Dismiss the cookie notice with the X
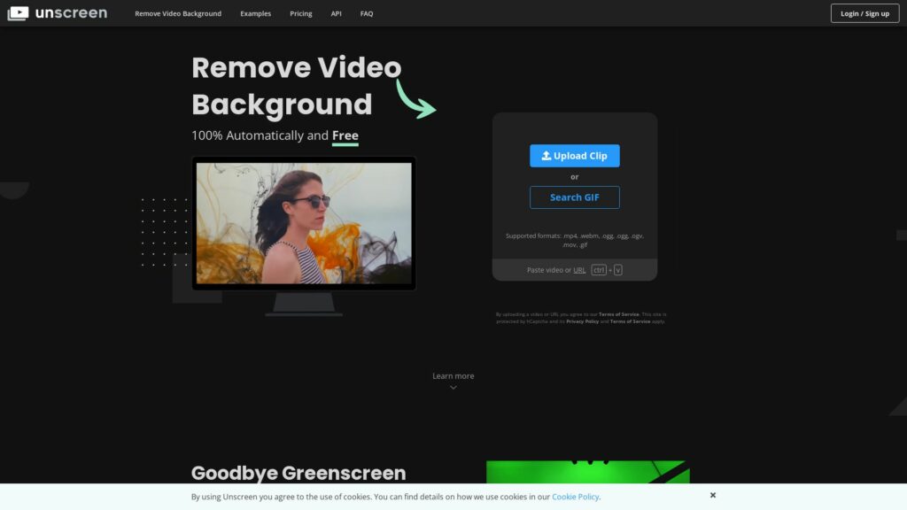Viewport: 907px width, 510px height. [x=713, y=495]
